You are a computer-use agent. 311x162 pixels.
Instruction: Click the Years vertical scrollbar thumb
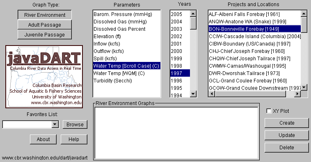[x=193, y=23]
